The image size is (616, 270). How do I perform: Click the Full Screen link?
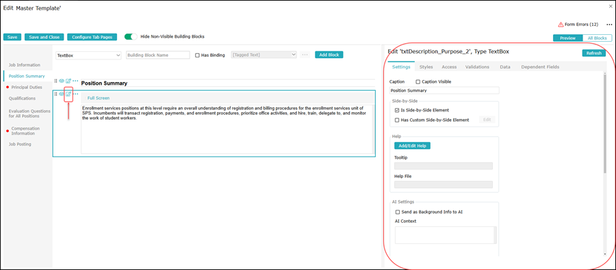[x=99, y=98]
